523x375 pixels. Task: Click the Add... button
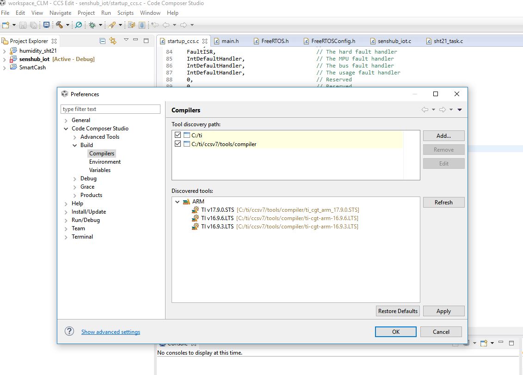point(443,136)
